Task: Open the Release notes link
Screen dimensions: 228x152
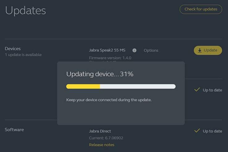Action: coord(101,145)
